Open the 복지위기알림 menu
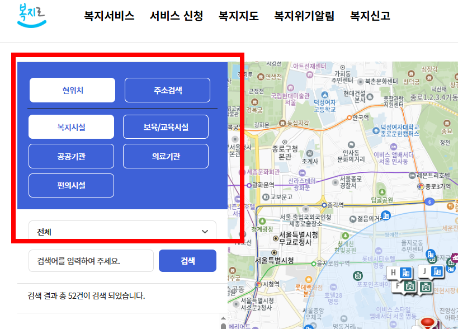This screenshot has height=329, width=458. pos(303,16)
